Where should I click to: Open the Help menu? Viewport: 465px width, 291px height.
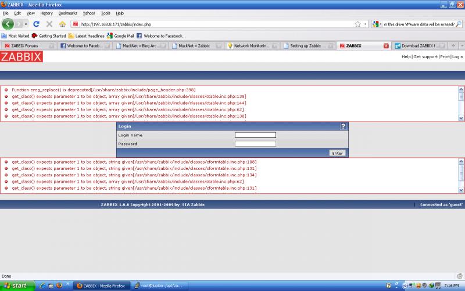click(x=120, y=13)
